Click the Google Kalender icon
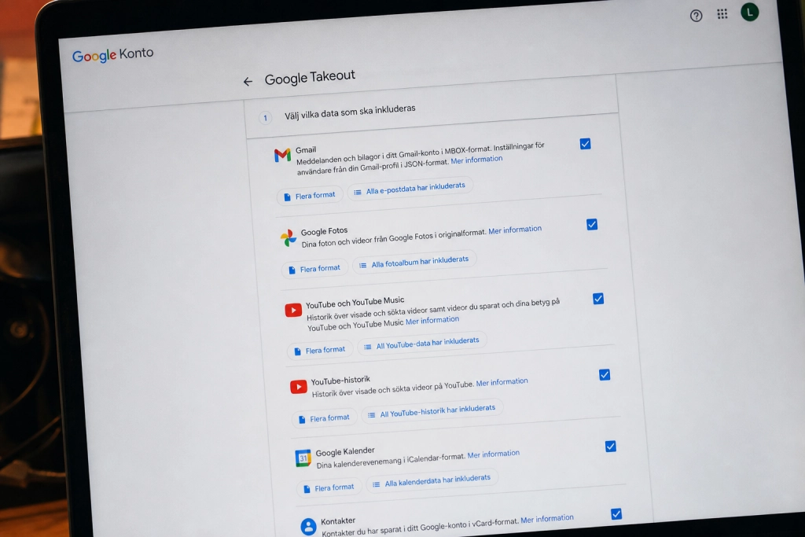This screenshot has height=537, width=805. (x=303, y=458)
